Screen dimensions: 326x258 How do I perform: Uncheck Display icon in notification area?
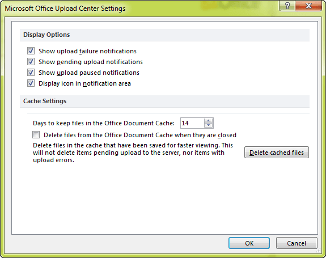31,83
